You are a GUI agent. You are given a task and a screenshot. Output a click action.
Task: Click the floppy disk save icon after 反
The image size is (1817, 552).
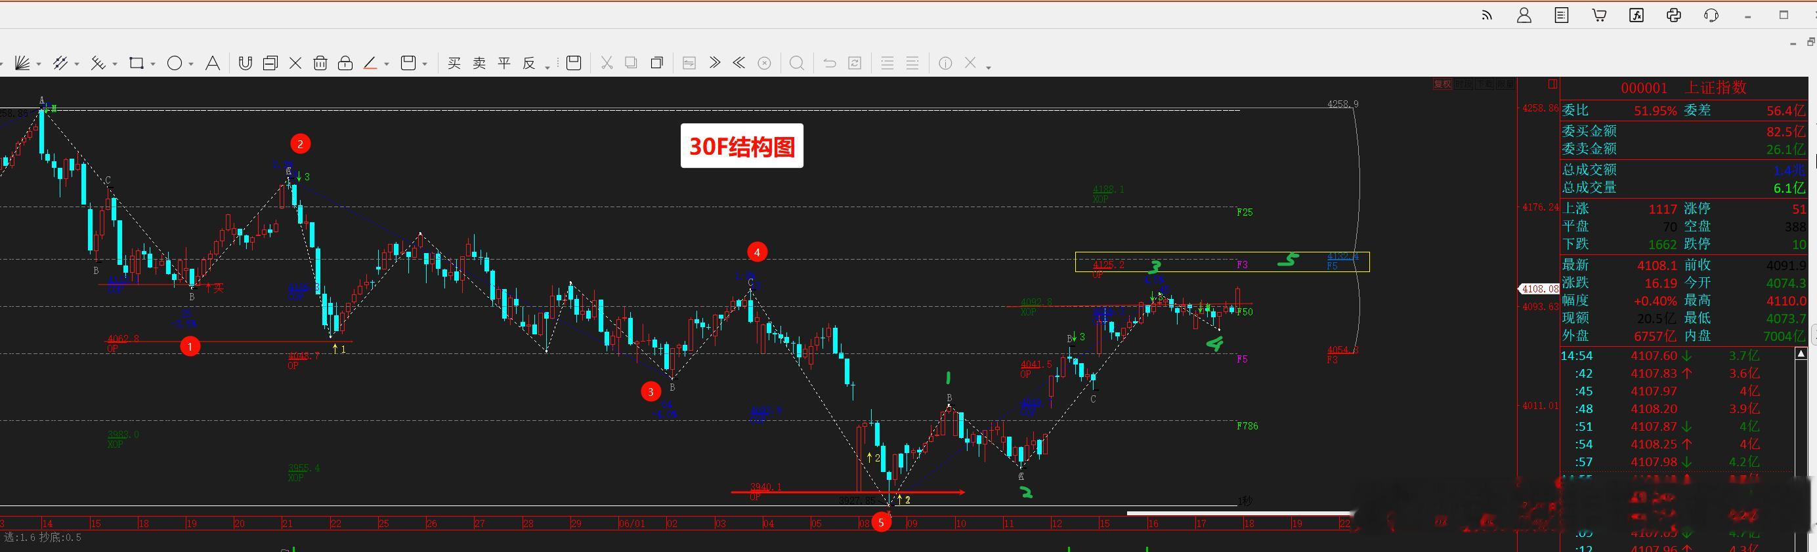click(x=574, y=64)
